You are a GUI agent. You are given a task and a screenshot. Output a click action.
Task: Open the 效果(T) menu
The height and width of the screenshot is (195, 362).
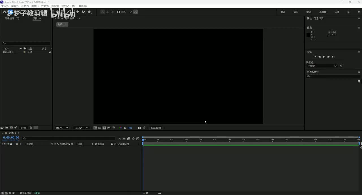point(45,6)
